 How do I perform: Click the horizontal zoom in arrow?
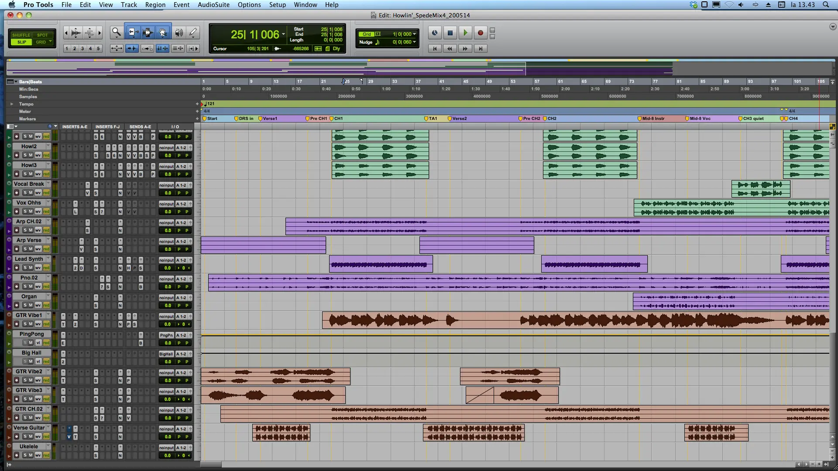point(100,33)
